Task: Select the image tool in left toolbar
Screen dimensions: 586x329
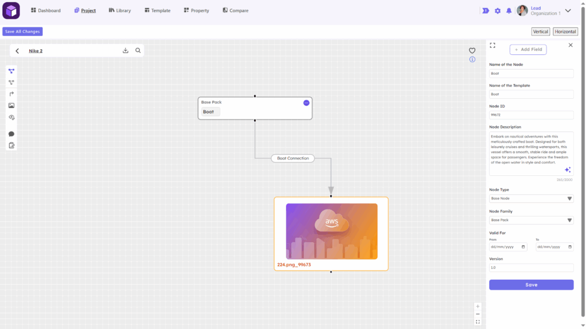Action: 11,106
